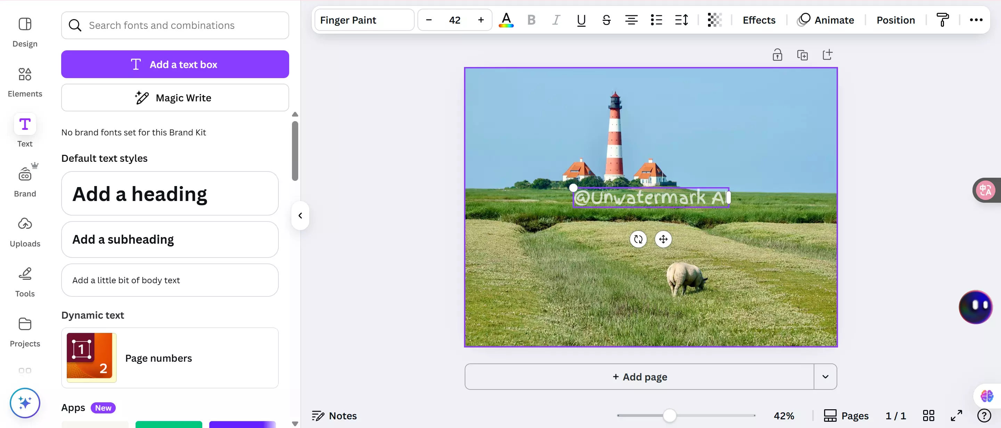
Task: Open text Effects
Action: 759,20
